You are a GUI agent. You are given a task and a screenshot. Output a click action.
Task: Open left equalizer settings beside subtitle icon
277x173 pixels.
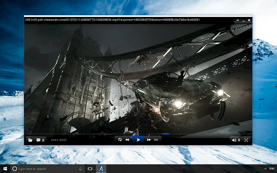[x=43, y=140]
